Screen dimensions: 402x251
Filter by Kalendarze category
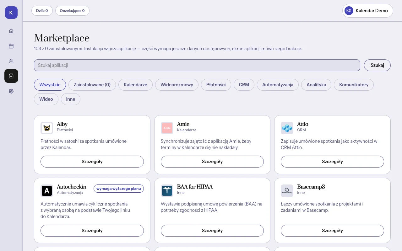point(135,85)
